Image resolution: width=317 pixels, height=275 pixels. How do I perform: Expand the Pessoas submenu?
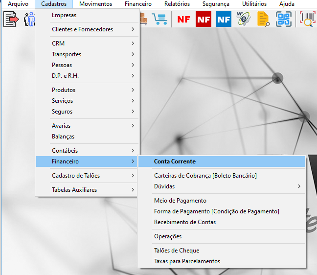click(88, 65)
